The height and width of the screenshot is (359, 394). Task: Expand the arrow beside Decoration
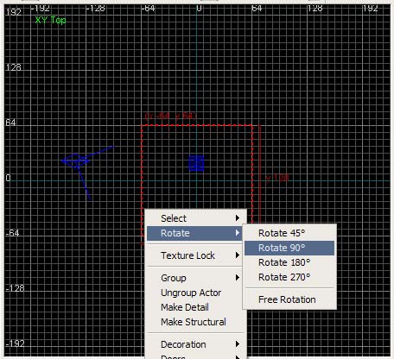[238, 344]
